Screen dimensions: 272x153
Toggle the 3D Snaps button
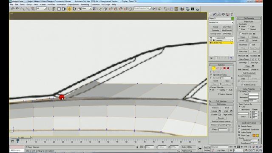click(110, 9)
